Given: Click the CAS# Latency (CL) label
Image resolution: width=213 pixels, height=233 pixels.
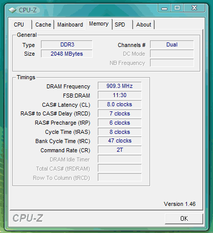Looking at the screenshot, I should (66, 105).
